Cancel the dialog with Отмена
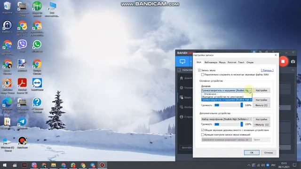The height and width of the screenshot is (169, 301). coord(269,153)
